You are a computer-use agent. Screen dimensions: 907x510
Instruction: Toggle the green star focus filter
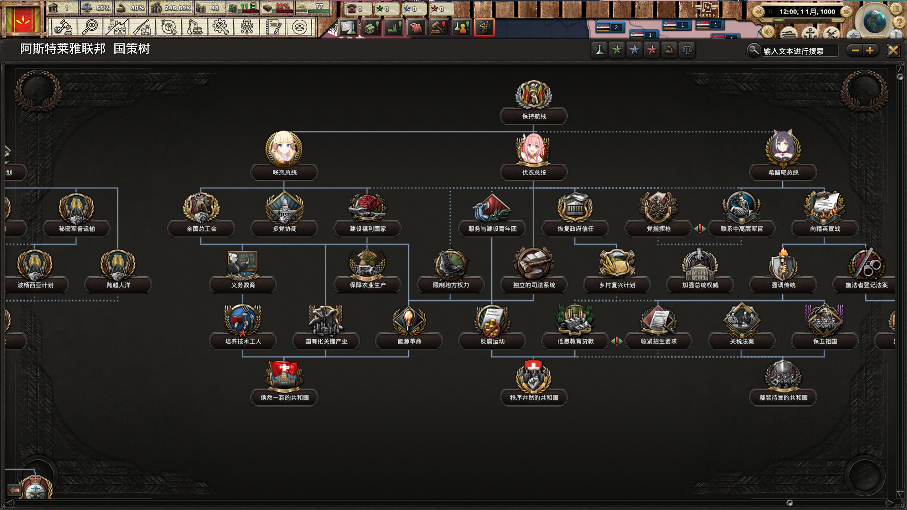(x=617, y=50)
